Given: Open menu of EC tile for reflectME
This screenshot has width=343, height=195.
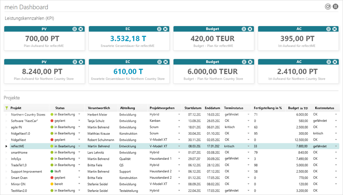Looking at the screenshot, I should coord(159,29).
